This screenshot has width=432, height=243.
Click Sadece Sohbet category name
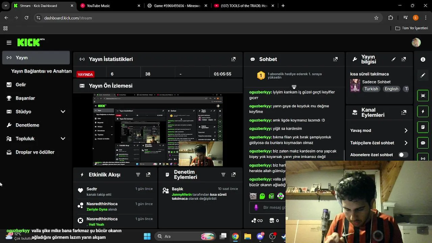pyautogui.click(x=376, y=82)
